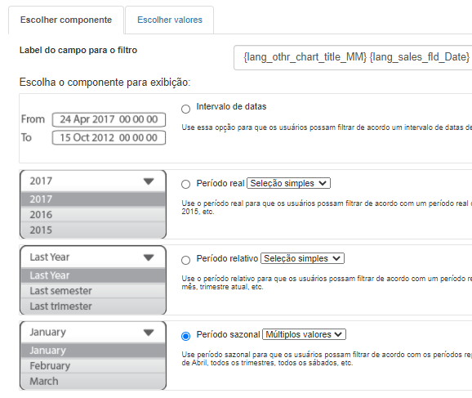
Task: Click the To date field preview
Action: coord(109,137)
